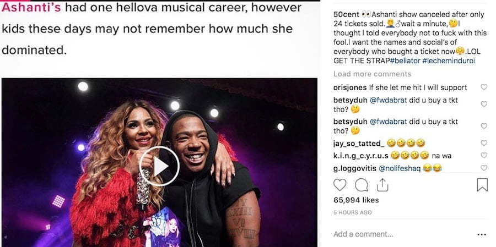Like jay_so_tatted_ comment heart
The image size is (496, 247).
point(484,143)
